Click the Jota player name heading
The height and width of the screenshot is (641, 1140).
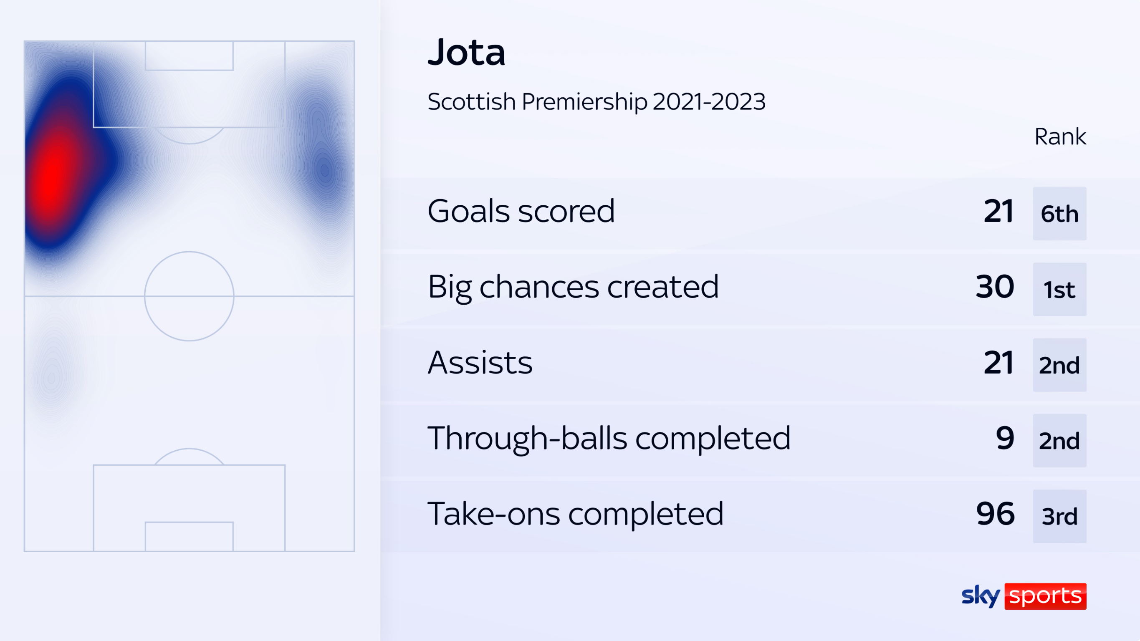pos(466,53)
